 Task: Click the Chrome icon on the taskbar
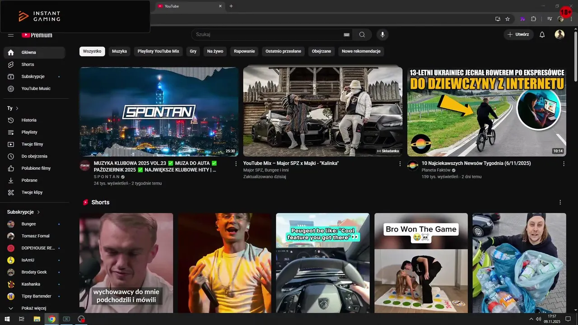(52, 319)
